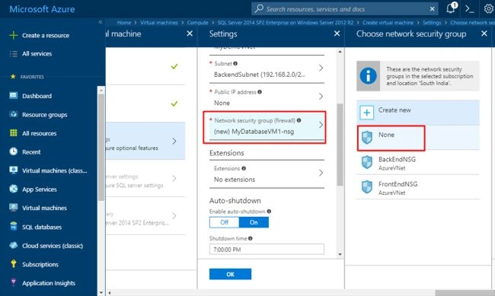Click the BackEndNSG shield icon
This screenshot has height=296, width=495.
tap(367, 162)
